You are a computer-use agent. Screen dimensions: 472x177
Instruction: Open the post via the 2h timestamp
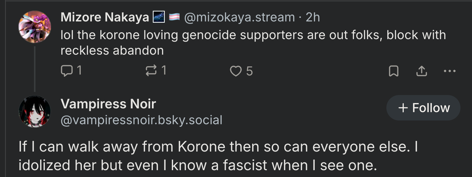tap(313, 17)
